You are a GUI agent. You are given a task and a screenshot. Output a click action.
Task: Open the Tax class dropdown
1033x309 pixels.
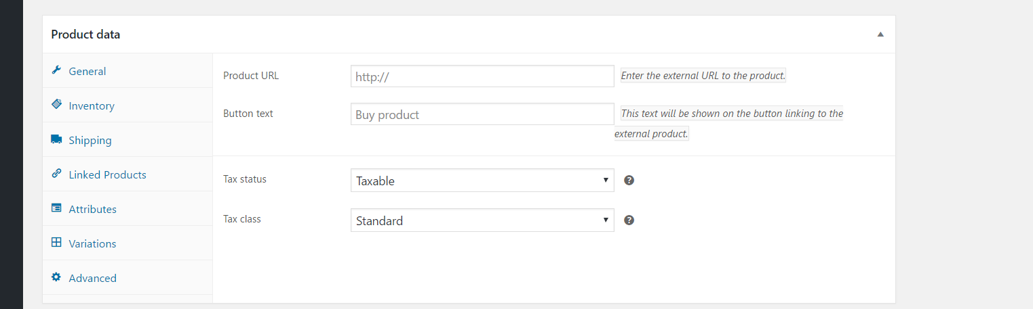(482, 220)
